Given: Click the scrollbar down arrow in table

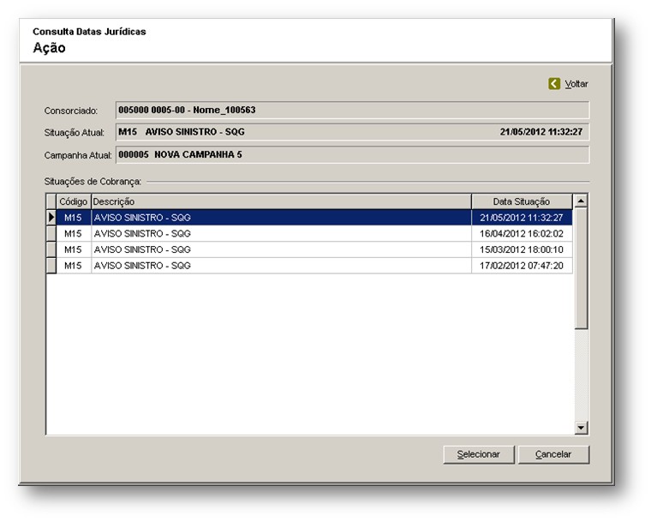Looking at the screenshot, I should [581, 427].
